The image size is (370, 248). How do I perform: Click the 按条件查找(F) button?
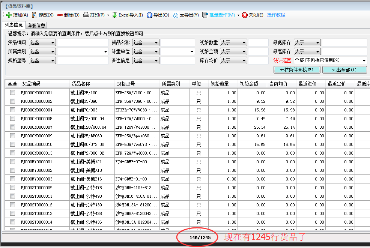point(297,70)
